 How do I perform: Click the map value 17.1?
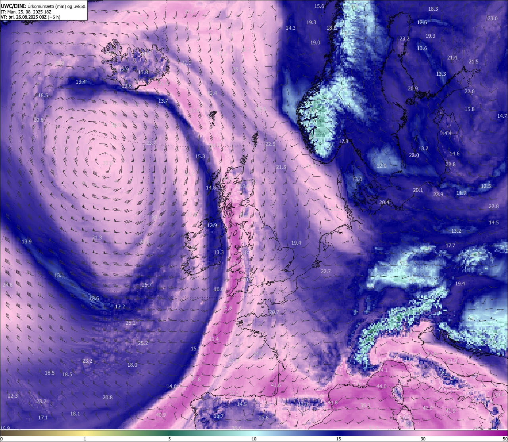coord(43,417)
